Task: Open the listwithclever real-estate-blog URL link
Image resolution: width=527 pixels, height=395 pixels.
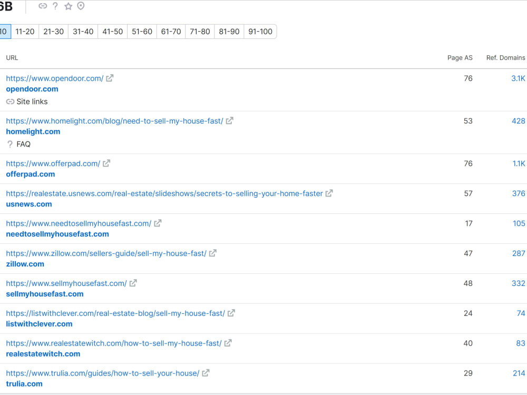Action: pyautogui.click(x=115, y=313)
